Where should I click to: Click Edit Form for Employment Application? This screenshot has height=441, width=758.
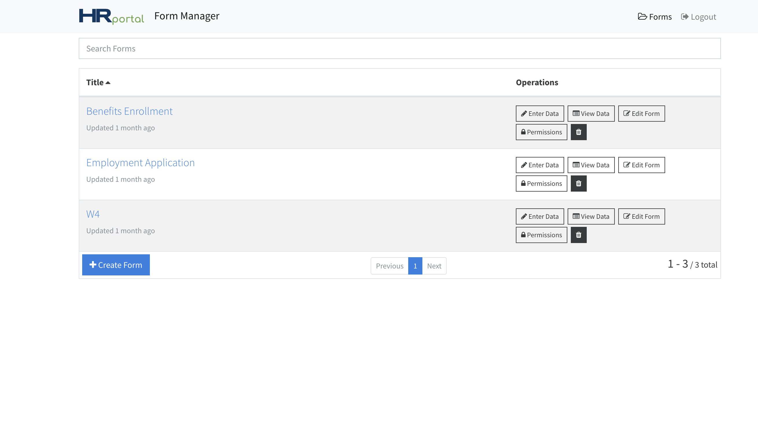tap(641, 165)
